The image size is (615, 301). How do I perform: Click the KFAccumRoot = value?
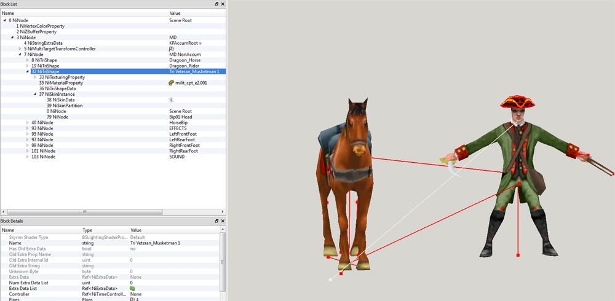click(185, 43)
